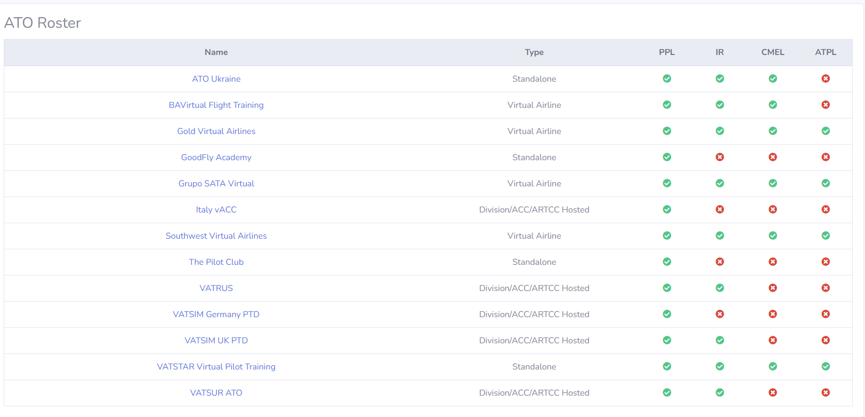865x417 pixels.
Task: Click VATSUR ATO's Division/ACC/ARTCC Hosted cell
Action: (x=534, y=393)
